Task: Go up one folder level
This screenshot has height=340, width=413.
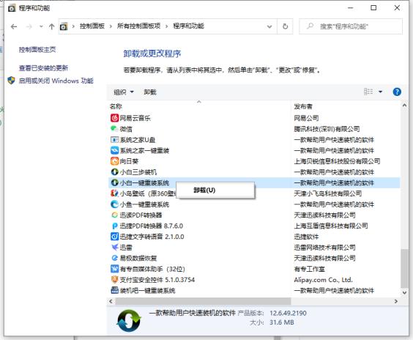Action: [x=51, y=26]
